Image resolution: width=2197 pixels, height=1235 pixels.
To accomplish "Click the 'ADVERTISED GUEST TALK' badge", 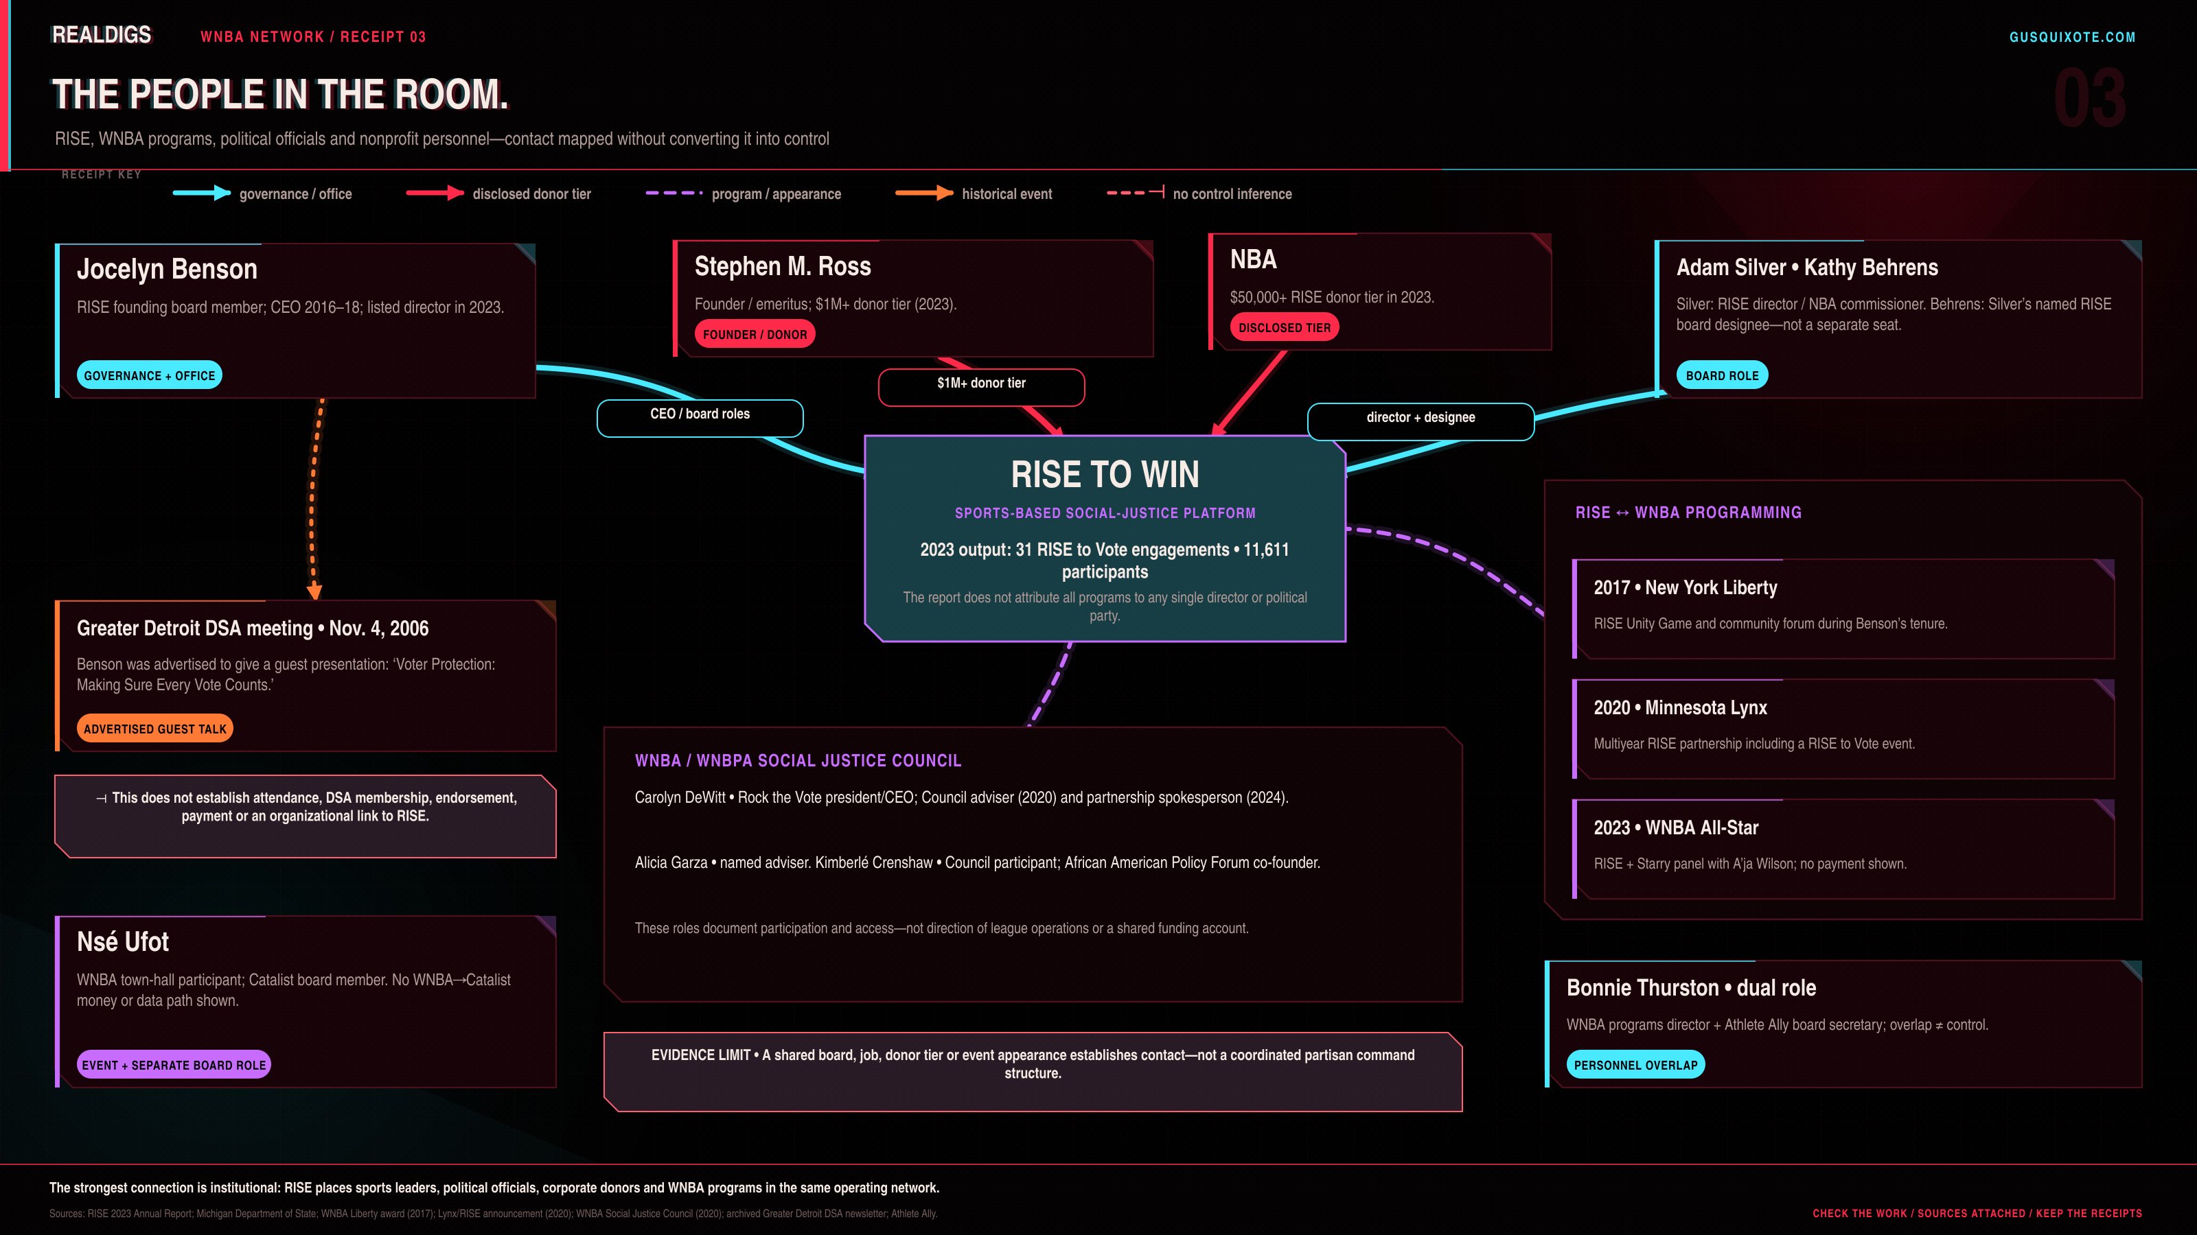I will click(154, 729).
